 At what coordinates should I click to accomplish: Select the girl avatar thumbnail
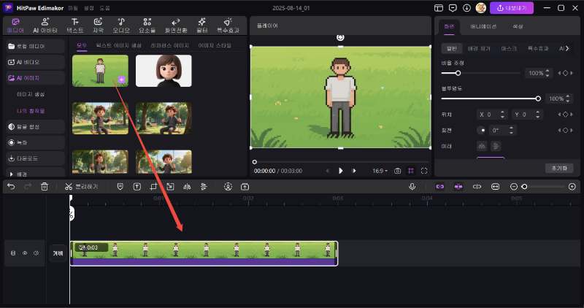click(x=164, y=71)
